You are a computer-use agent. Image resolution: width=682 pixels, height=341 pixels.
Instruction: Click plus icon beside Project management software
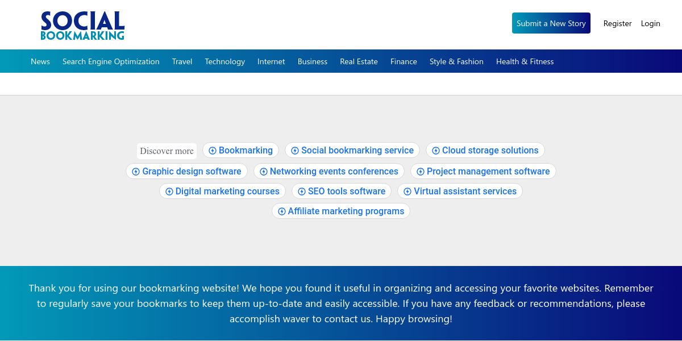click(421, 172)
